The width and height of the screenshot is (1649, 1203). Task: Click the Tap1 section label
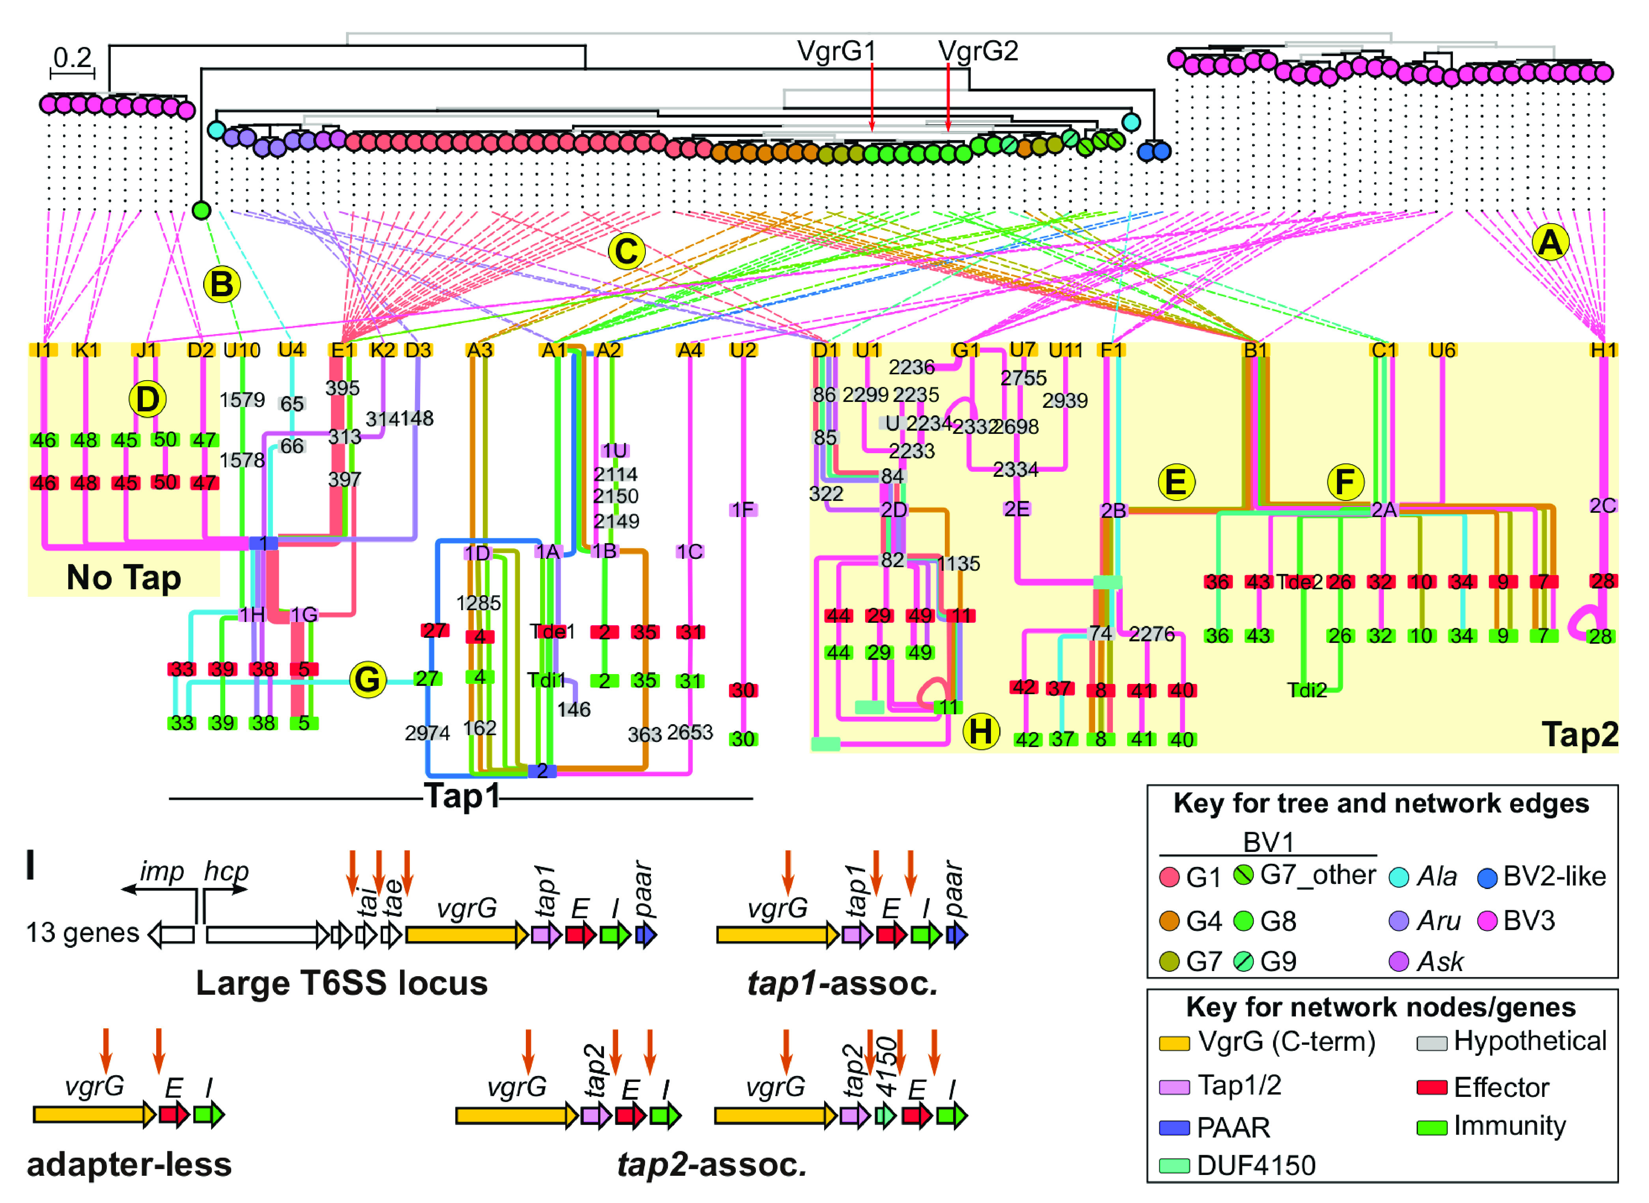[x=462, y=795]
